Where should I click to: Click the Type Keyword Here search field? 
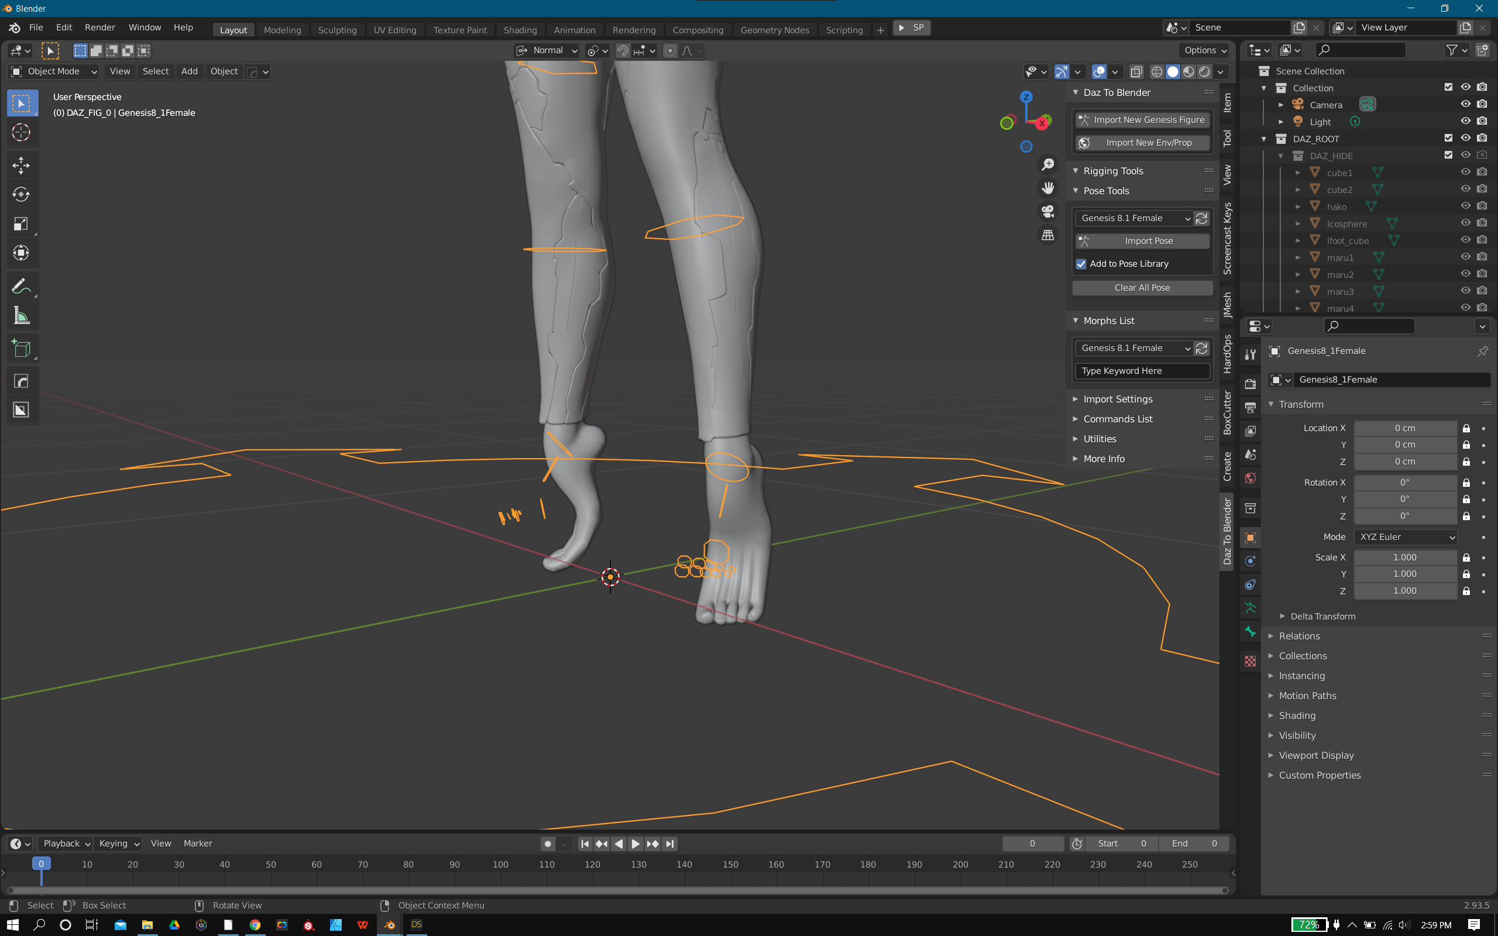tap(1142, 370)
